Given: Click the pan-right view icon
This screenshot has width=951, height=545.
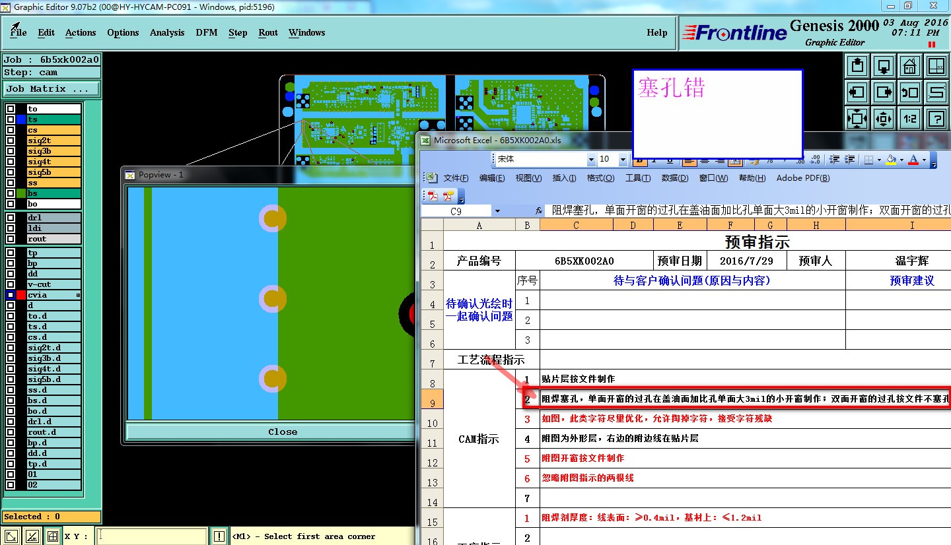Looking at the screenshot, I should point(883,92).
